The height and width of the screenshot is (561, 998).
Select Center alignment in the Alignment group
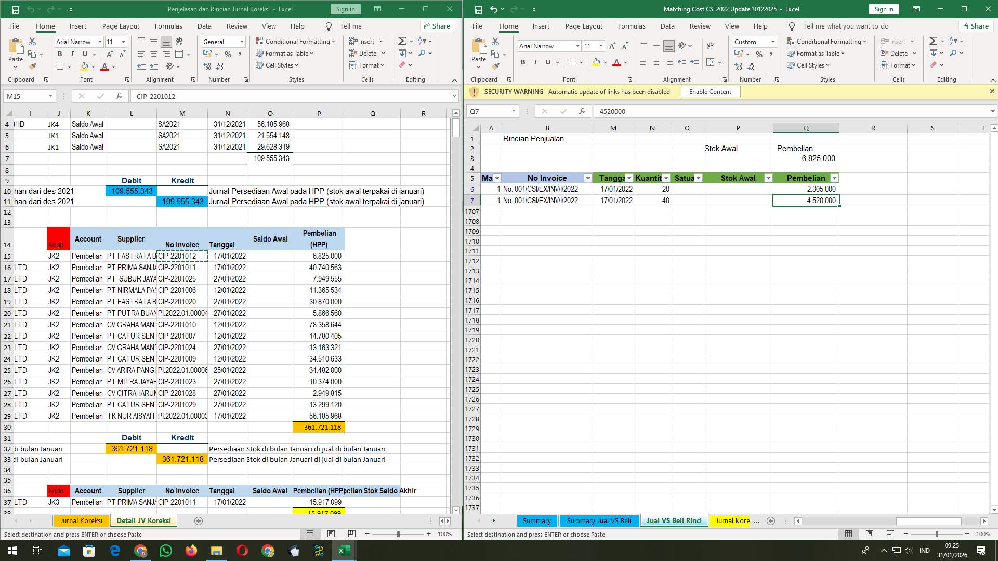coord(153,54)
